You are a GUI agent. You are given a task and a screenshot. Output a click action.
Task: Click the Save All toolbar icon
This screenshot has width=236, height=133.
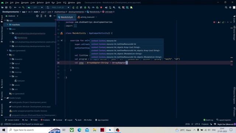[6, 7]
